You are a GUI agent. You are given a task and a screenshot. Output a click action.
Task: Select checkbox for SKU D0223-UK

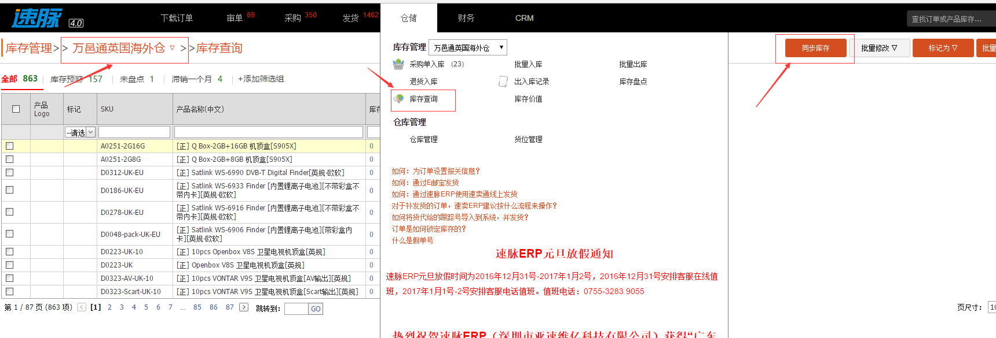[x=10, y=265]
